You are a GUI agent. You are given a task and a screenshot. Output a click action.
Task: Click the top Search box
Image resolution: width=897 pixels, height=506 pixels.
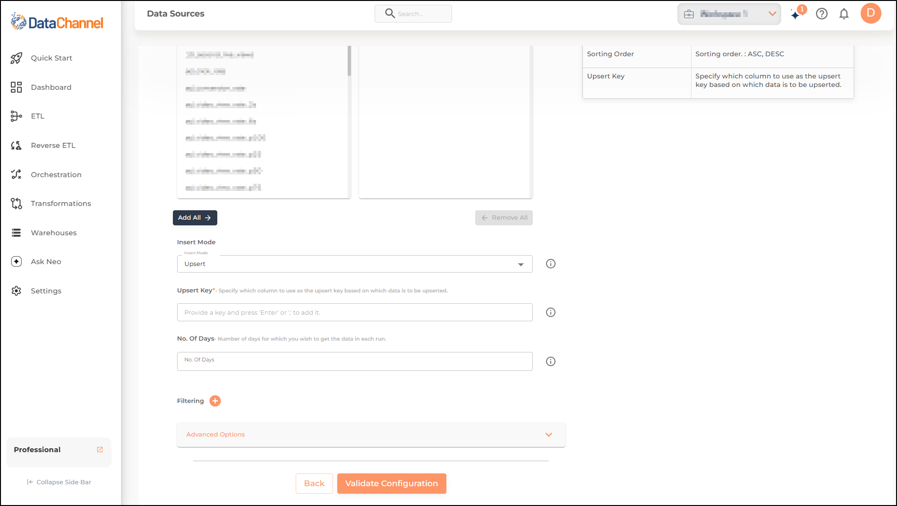pos(413,14)
